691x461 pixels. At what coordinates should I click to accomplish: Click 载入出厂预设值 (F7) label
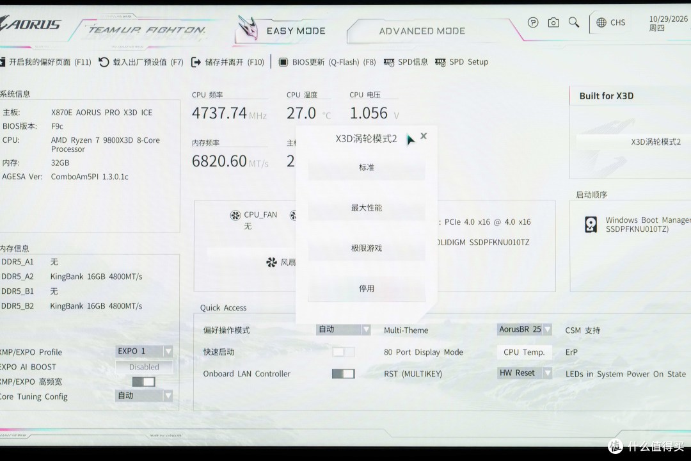(148, 62)
